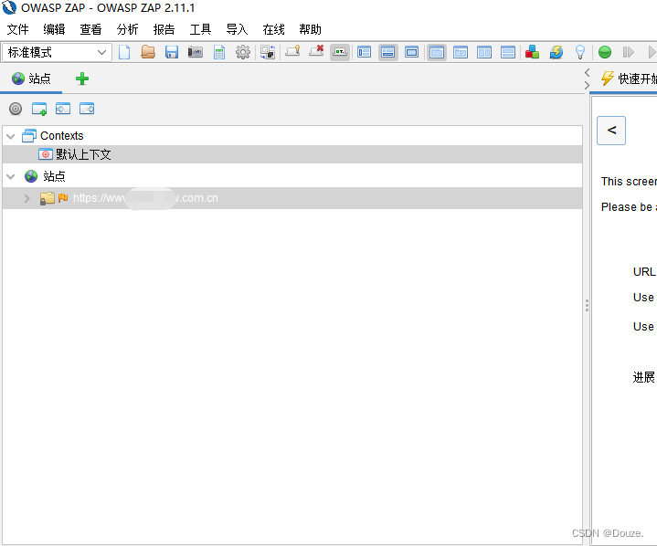The image size is (657, 546).
Task: Open Manage Add-ons colored blocks icon
Action: pos(532,52)
